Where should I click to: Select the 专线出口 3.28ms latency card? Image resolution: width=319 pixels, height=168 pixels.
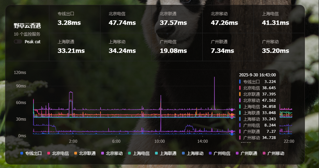(x=75, y=19)
